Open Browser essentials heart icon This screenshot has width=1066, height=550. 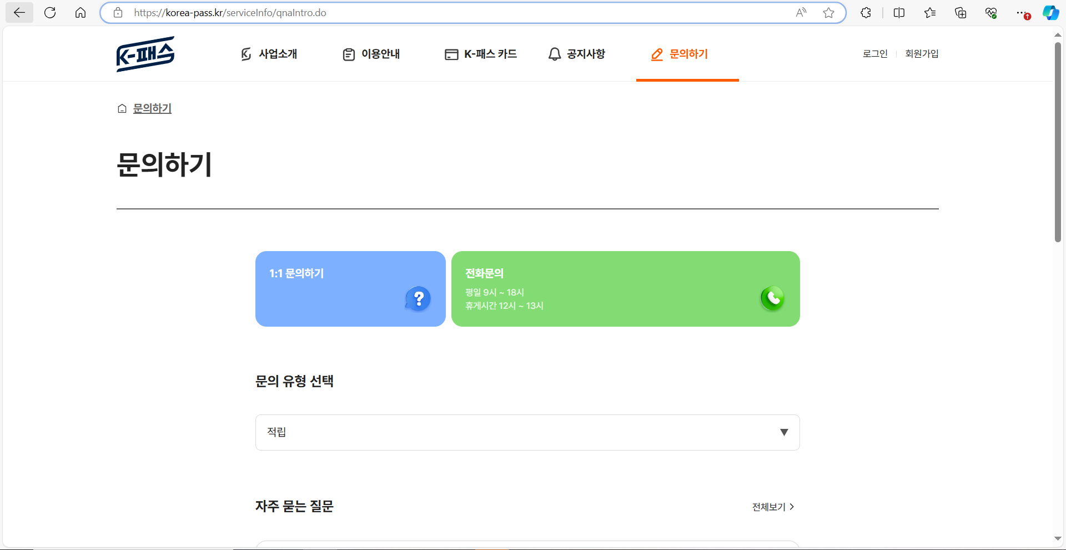[991, 13]
